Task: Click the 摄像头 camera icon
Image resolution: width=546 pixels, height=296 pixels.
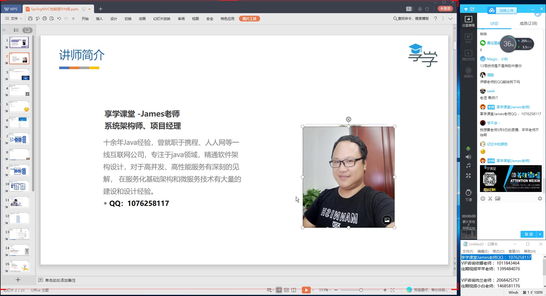Action: 468,73
